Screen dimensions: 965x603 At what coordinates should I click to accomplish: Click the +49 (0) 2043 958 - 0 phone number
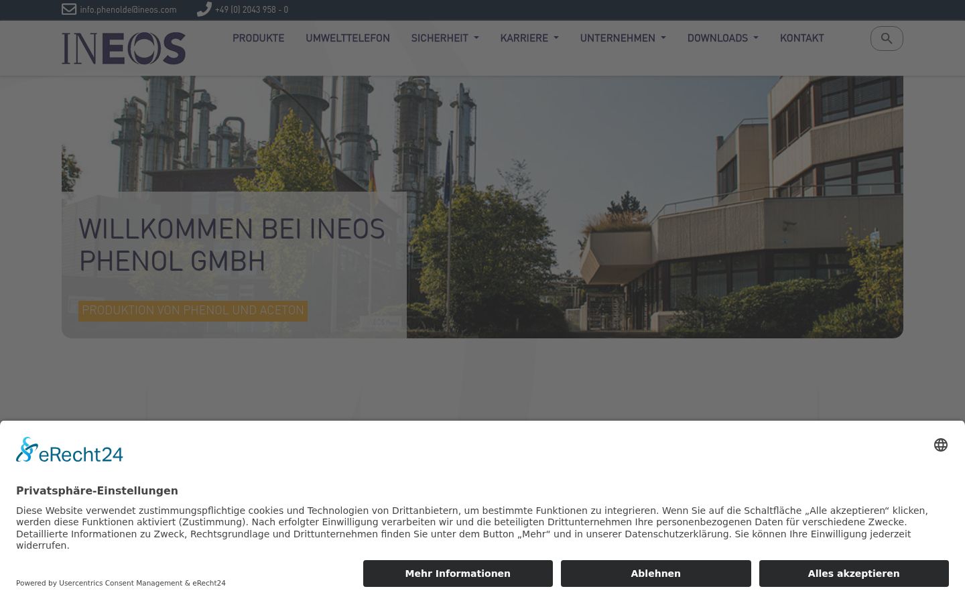coord(251,10)
